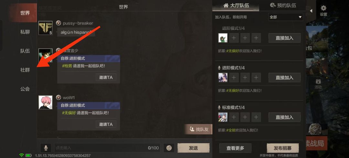349x158 pixels.
Task: Select 私聊 in the chat sidebar
Action: coord(25,32)
